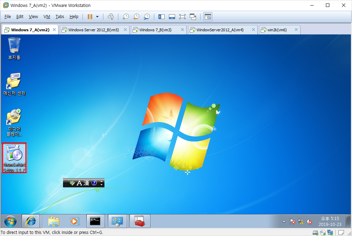This screenshot has width=352, height=236.
Task: Open Command Prompt taskbar button
Action: pyautogui.click(x=95, y=221)
